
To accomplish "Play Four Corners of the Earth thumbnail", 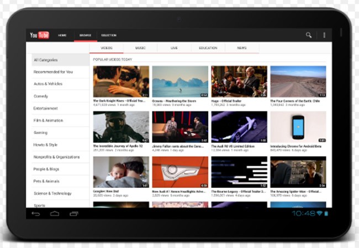I will click(298, 82).
